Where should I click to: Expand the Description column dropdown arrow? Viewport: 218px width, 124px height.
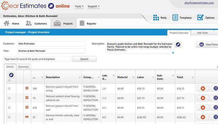pyautogui.click(x=80, y=77)
